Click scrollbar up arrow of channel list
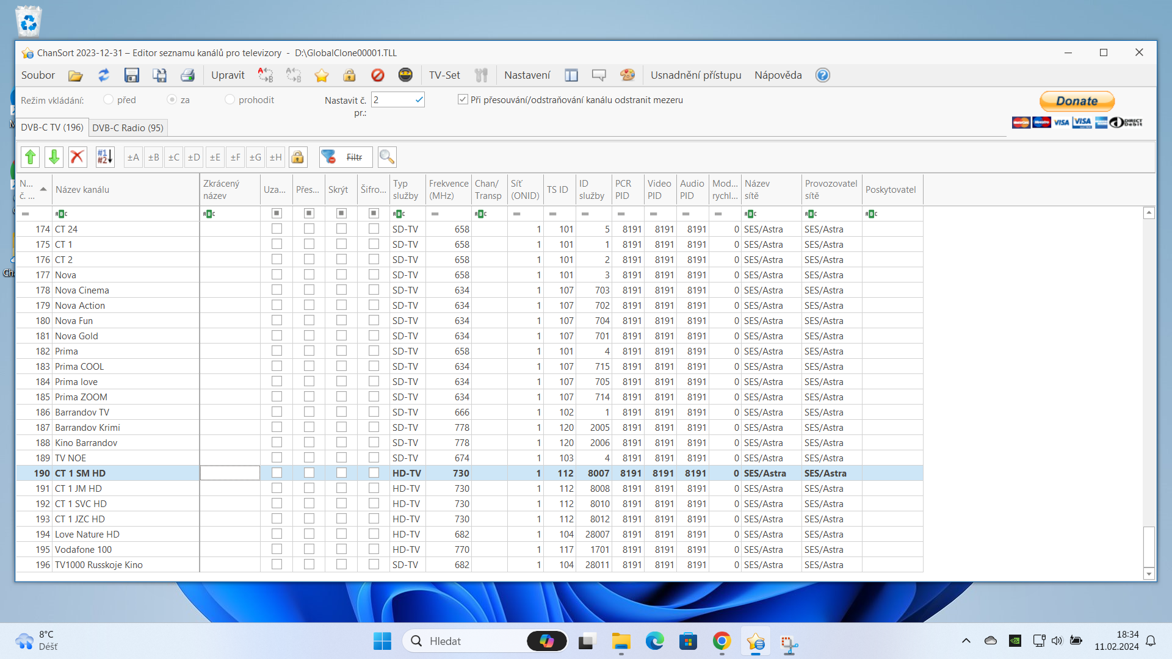 click(1149, 213)
